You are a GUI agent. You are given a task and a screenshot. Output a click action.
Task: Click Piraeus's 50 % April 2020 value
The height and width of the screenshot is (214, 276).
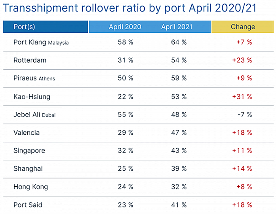[x=126, y=78]
